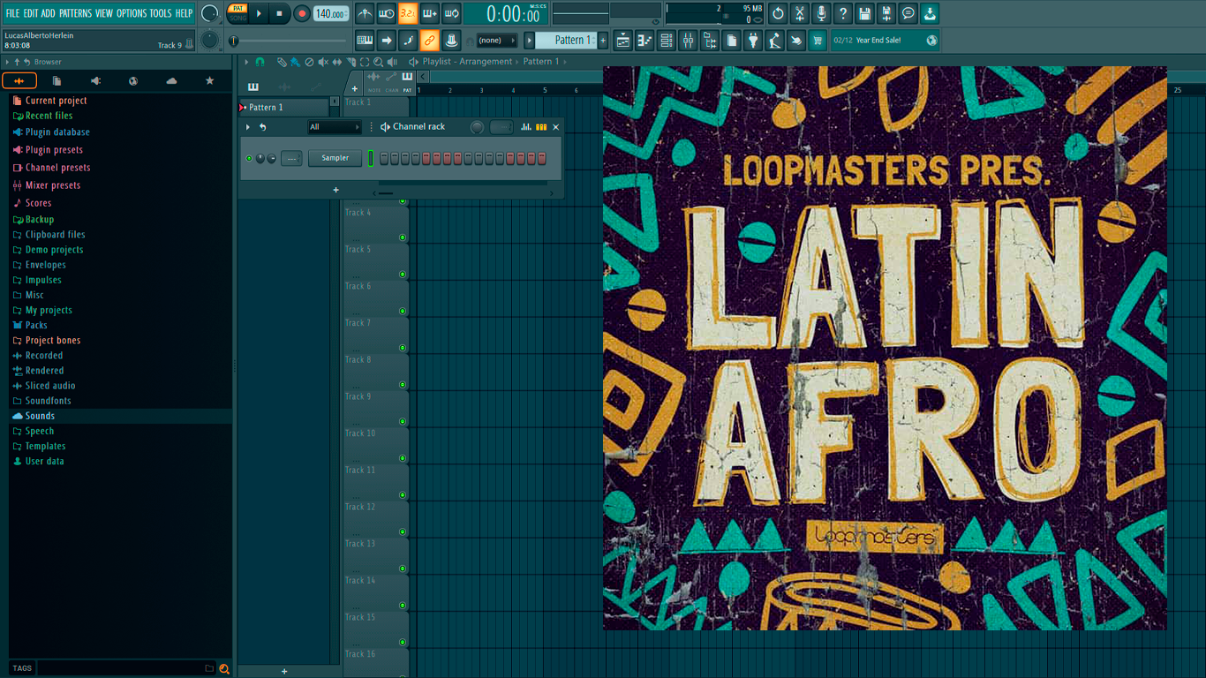Image resolution: width=1206 pixels, height=678 pixels.
Task: Toggle the 3.2.1 countdown before recording
Action: click(408, 13)
